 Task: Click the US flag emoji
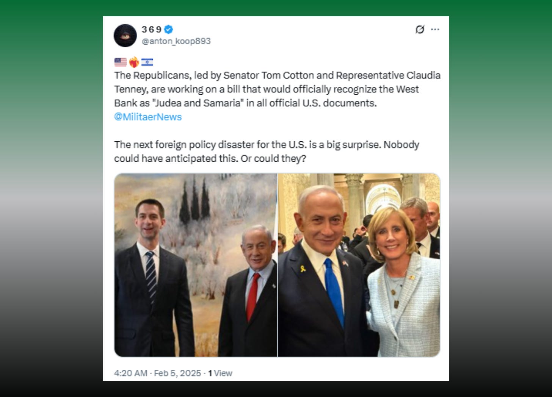tap(121, 62)
